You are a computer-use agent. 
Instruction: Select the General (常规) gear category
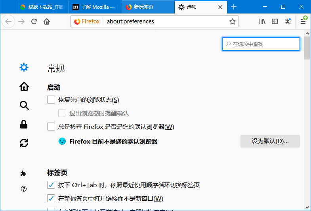[24, 67]
